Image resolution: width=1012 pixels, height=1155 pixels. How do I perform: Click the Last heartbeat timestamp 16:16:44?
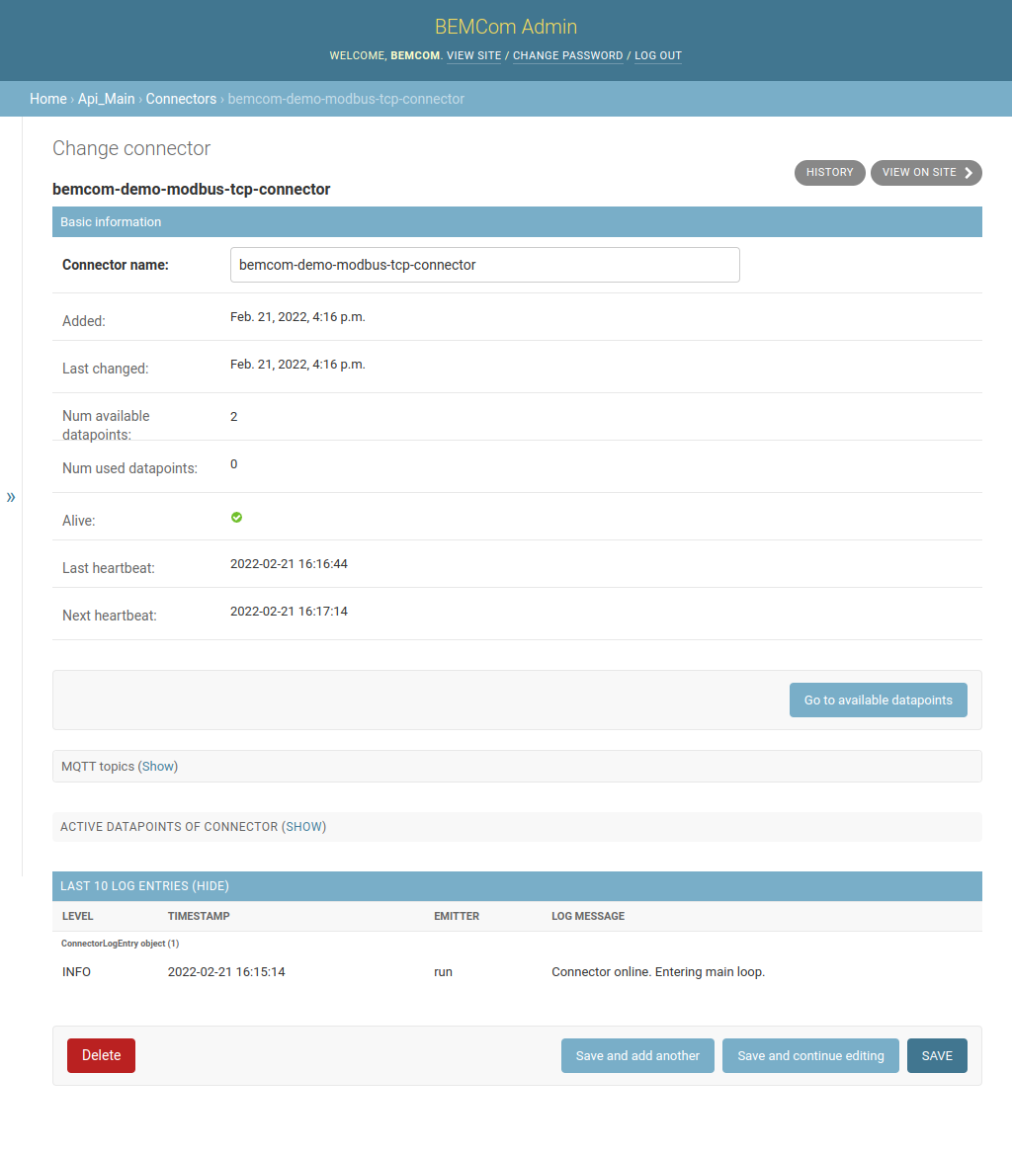click(289, 564)
